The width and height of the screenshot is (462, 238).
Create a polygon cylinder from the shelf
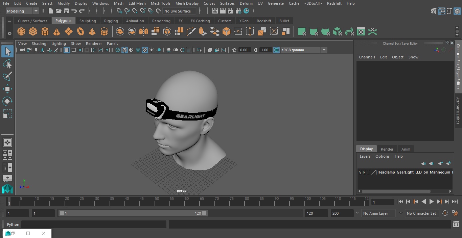(45, 32)
